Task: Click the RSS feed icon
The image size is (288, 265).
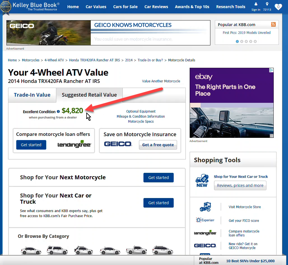Action: [x=273, y=24]
